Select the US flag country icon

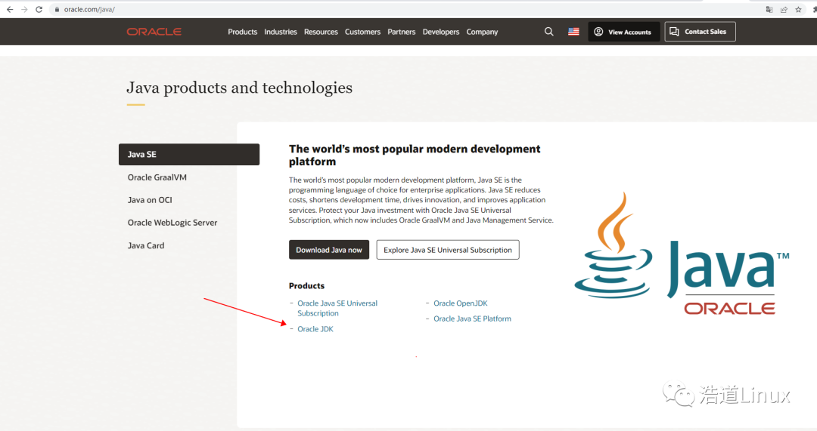[x=573, y=32]
